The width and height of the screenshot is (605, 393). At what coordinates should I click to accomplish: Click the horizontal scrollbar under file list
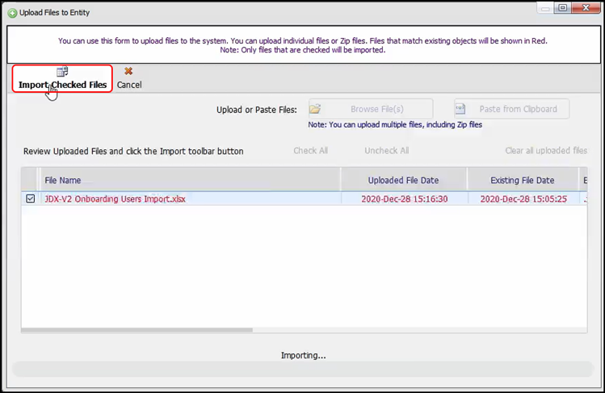point(137,329)
